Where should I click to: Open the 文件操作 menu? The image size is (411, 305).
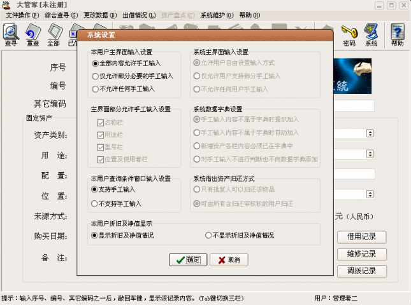pyautogui.click(x=22, y=15)
